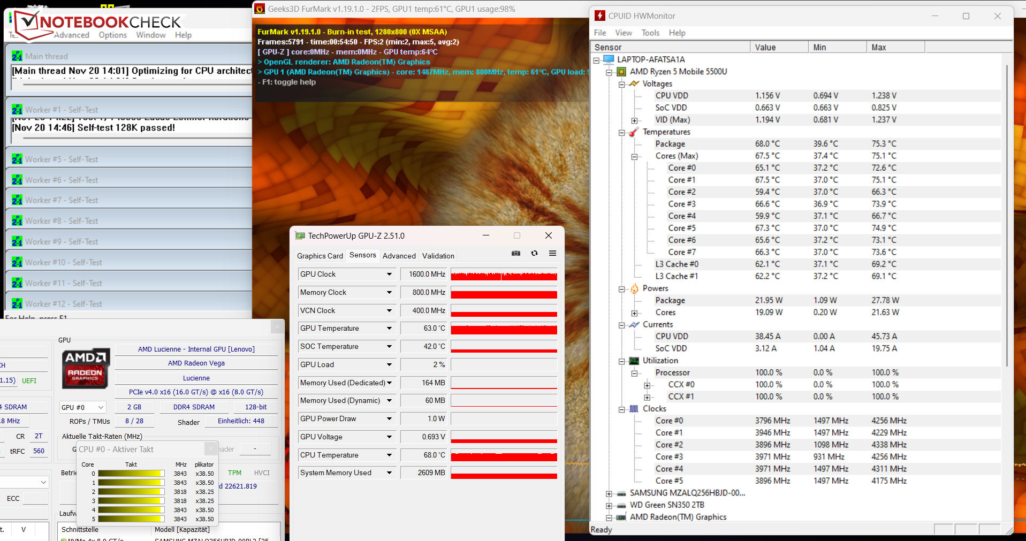Open the Memory Clock sensor dropdown
This screenshot has height=541, width=1026.
389,292
